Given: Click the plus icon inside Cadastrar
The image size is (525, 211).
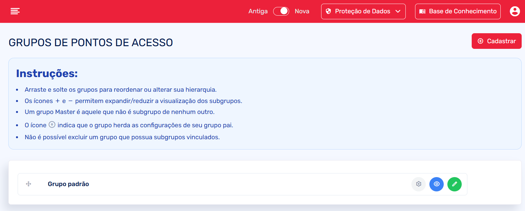Looking at the screenshot, I should pos(480,41).
